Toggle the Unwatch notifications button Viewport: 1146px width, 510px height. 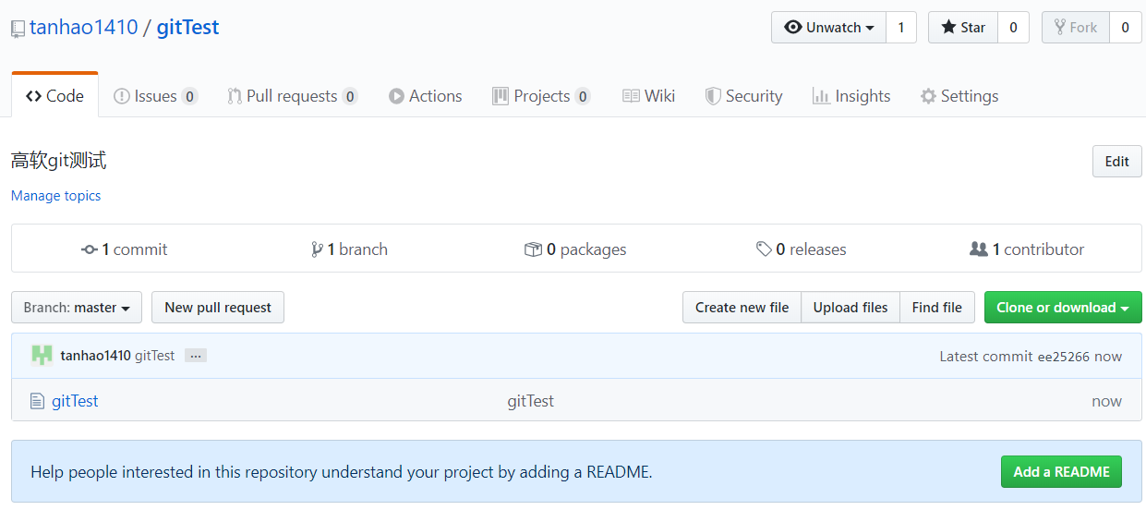[828, 28]
